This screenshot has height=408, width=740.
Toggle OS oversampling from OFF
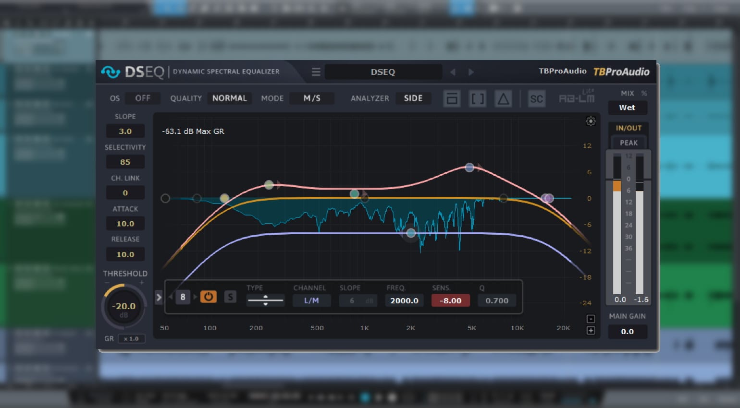pos(143,98)
